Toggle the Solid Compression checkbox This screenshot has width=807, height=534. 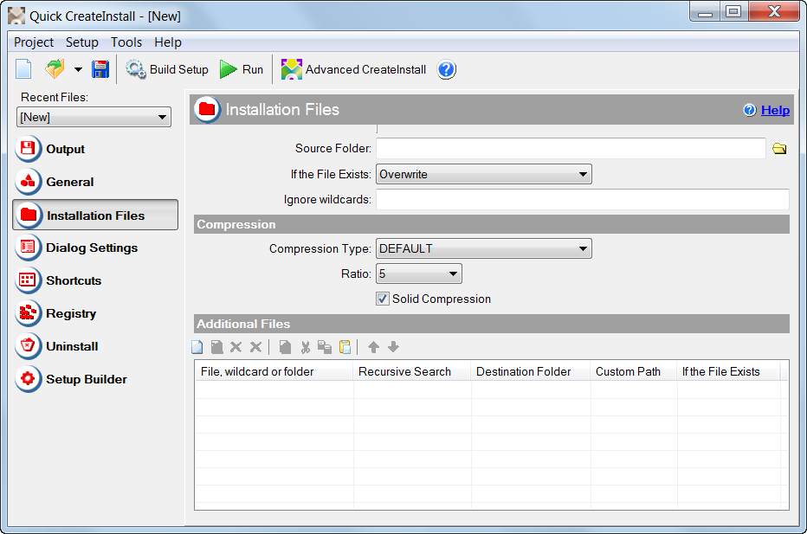point(383,299)
